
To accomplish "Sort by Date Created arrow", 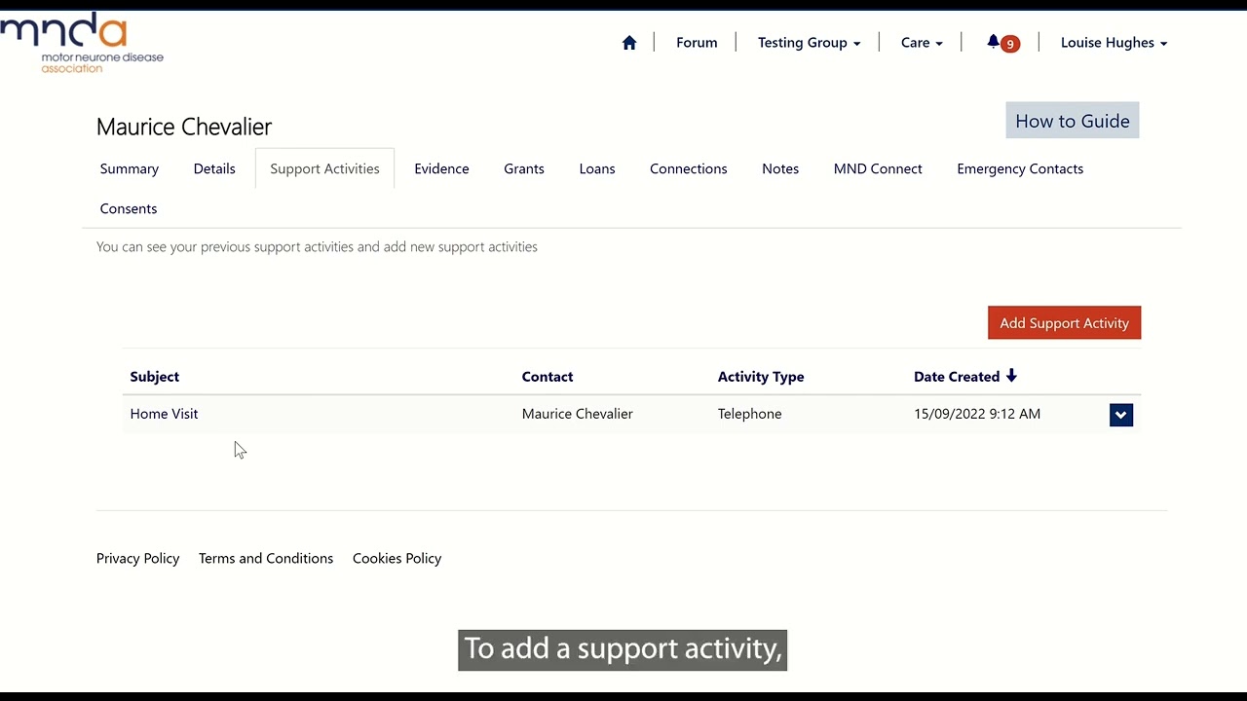I will [x=1011, y=376].
